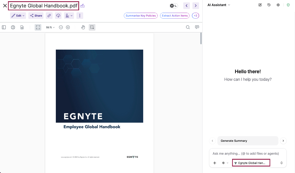Image resolution: width=295 pixels, height=173 pixels.
Task: Click Extract Action Items chip
Action: click(x=175, y=16)
